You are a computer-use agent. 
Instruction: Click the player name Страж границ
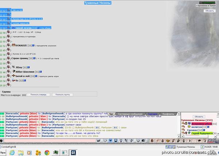20,58
